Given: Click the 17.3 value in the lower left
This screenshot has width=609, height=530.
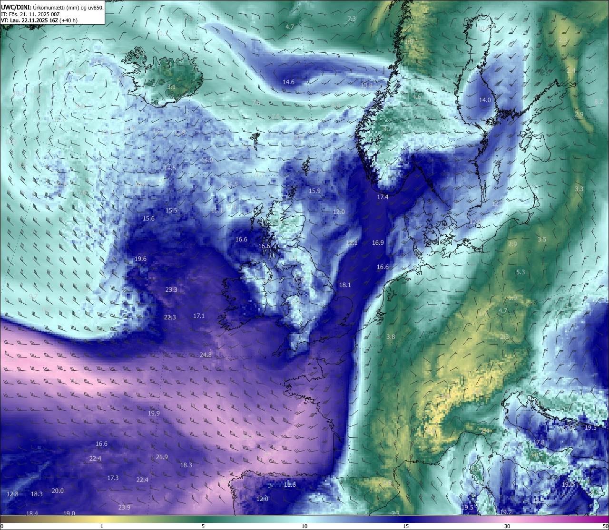Looking at the screenshot, I should tap(113, 478).
